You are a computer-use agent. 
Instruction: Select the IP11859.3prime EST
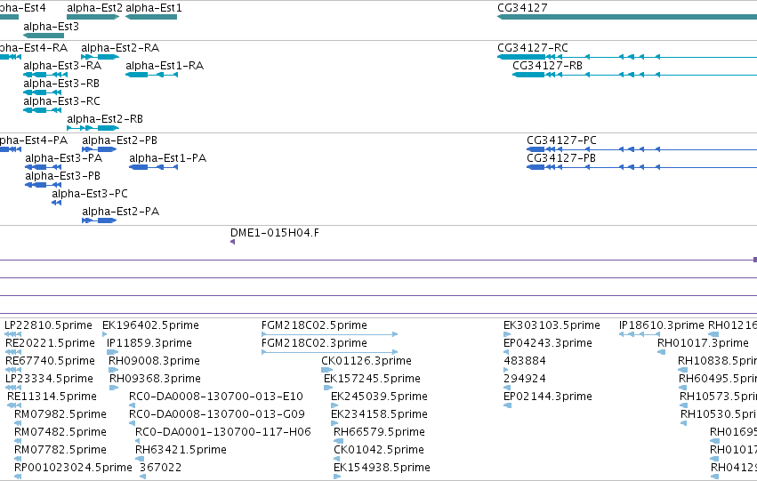point(112,352)
